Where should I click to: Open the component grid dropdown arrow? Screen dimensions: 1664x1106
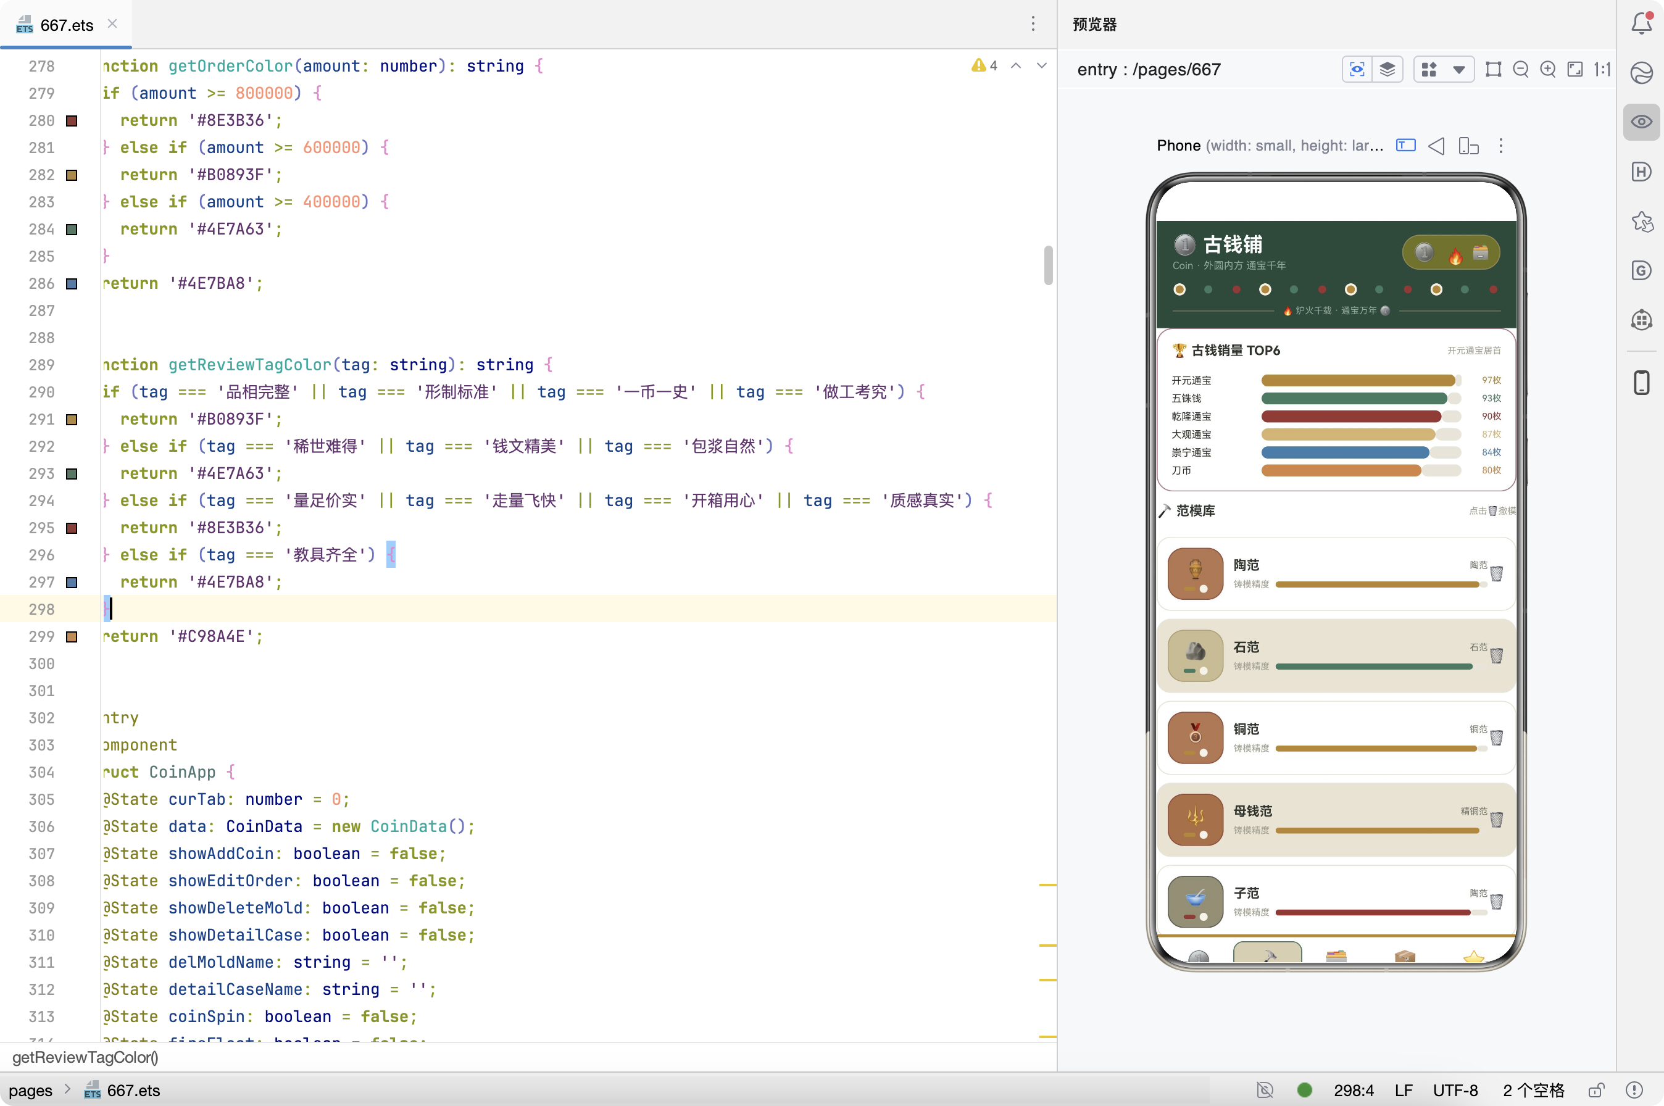point(1458,69)
